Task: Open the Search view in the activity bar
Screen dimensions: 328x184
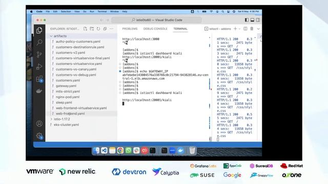Action: coord(39,42)
